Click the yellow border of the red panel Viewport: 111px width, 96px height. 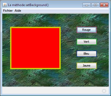[x=35, y=28]
